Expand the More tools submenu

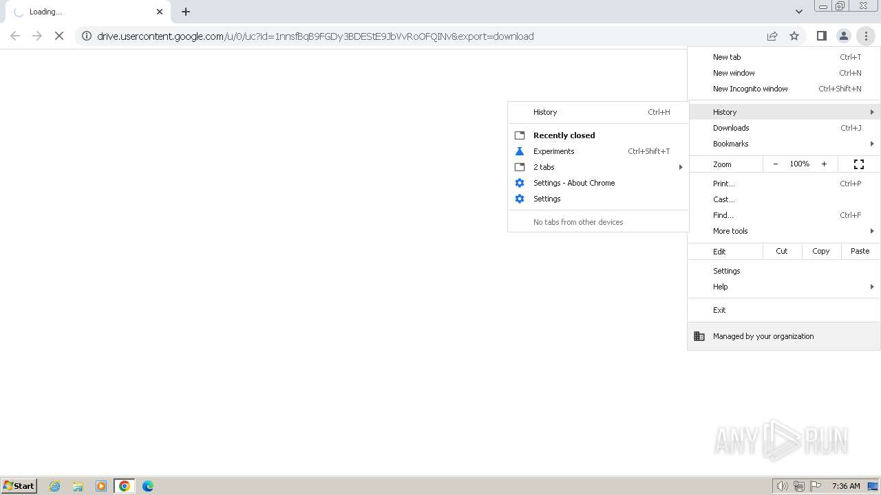pos(784,231)
